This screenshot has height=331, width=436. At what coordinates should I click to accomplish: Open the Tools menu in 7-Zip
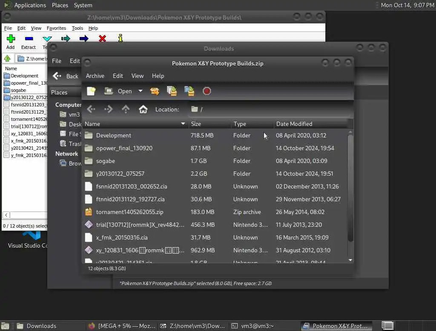tap(77, 28)
